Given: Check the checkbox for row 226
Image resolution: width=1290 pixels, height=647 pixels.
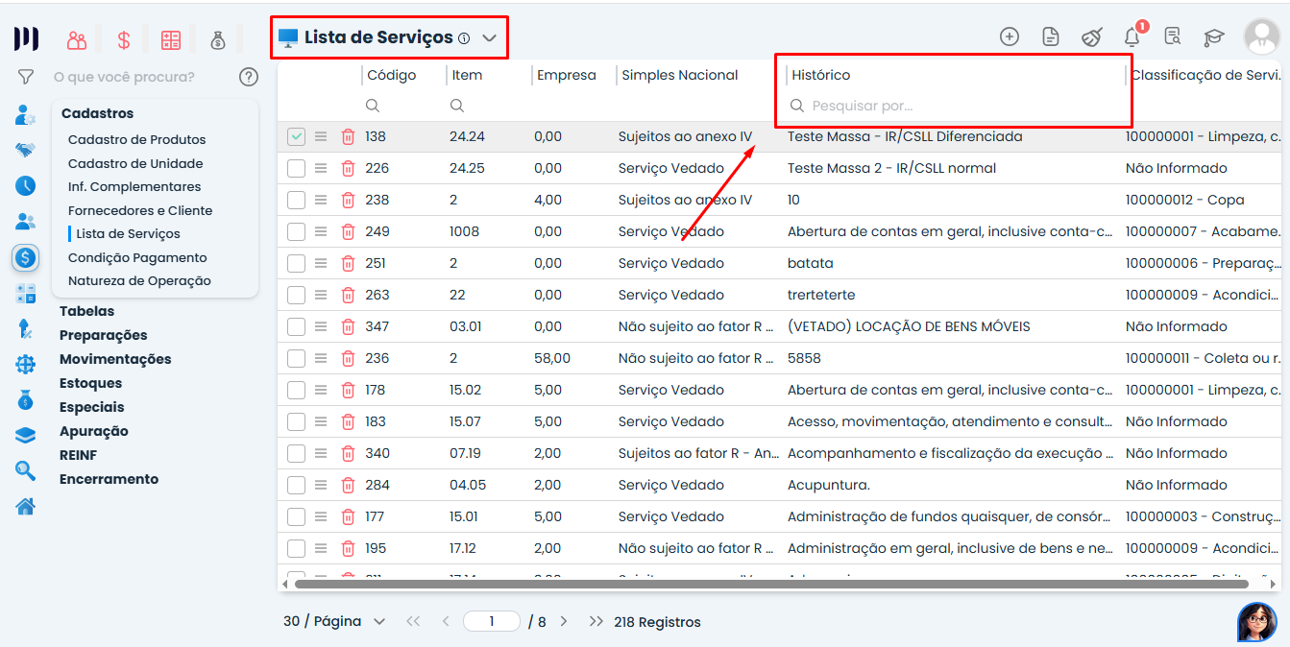Looking at the screenshot, I should [x=296, y=169].
